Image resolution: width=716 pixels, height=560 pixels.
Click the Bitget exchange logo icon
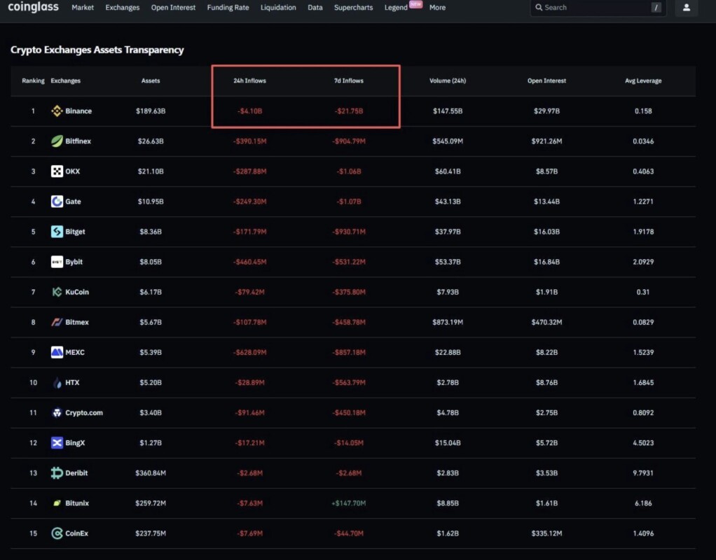[57, 232]
